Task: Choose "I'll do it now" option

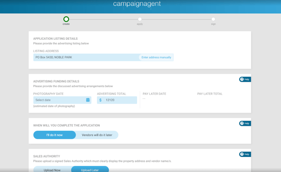Action: (55, 135)
